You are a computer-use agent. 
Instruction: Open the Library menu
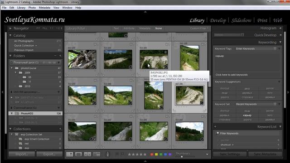21,8
